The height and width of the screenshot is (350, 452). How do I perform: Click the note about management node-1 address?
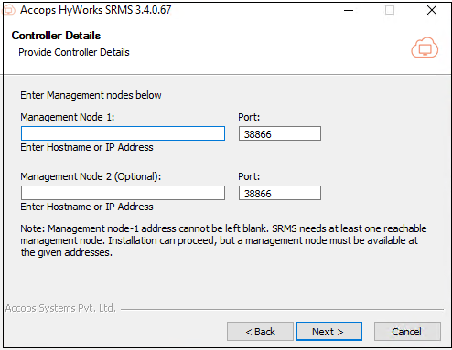click(x=223, y=240)
